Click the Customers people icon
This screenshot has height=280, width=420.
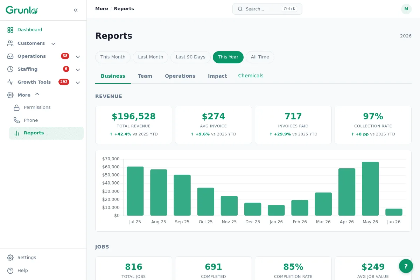pos(10,43)
